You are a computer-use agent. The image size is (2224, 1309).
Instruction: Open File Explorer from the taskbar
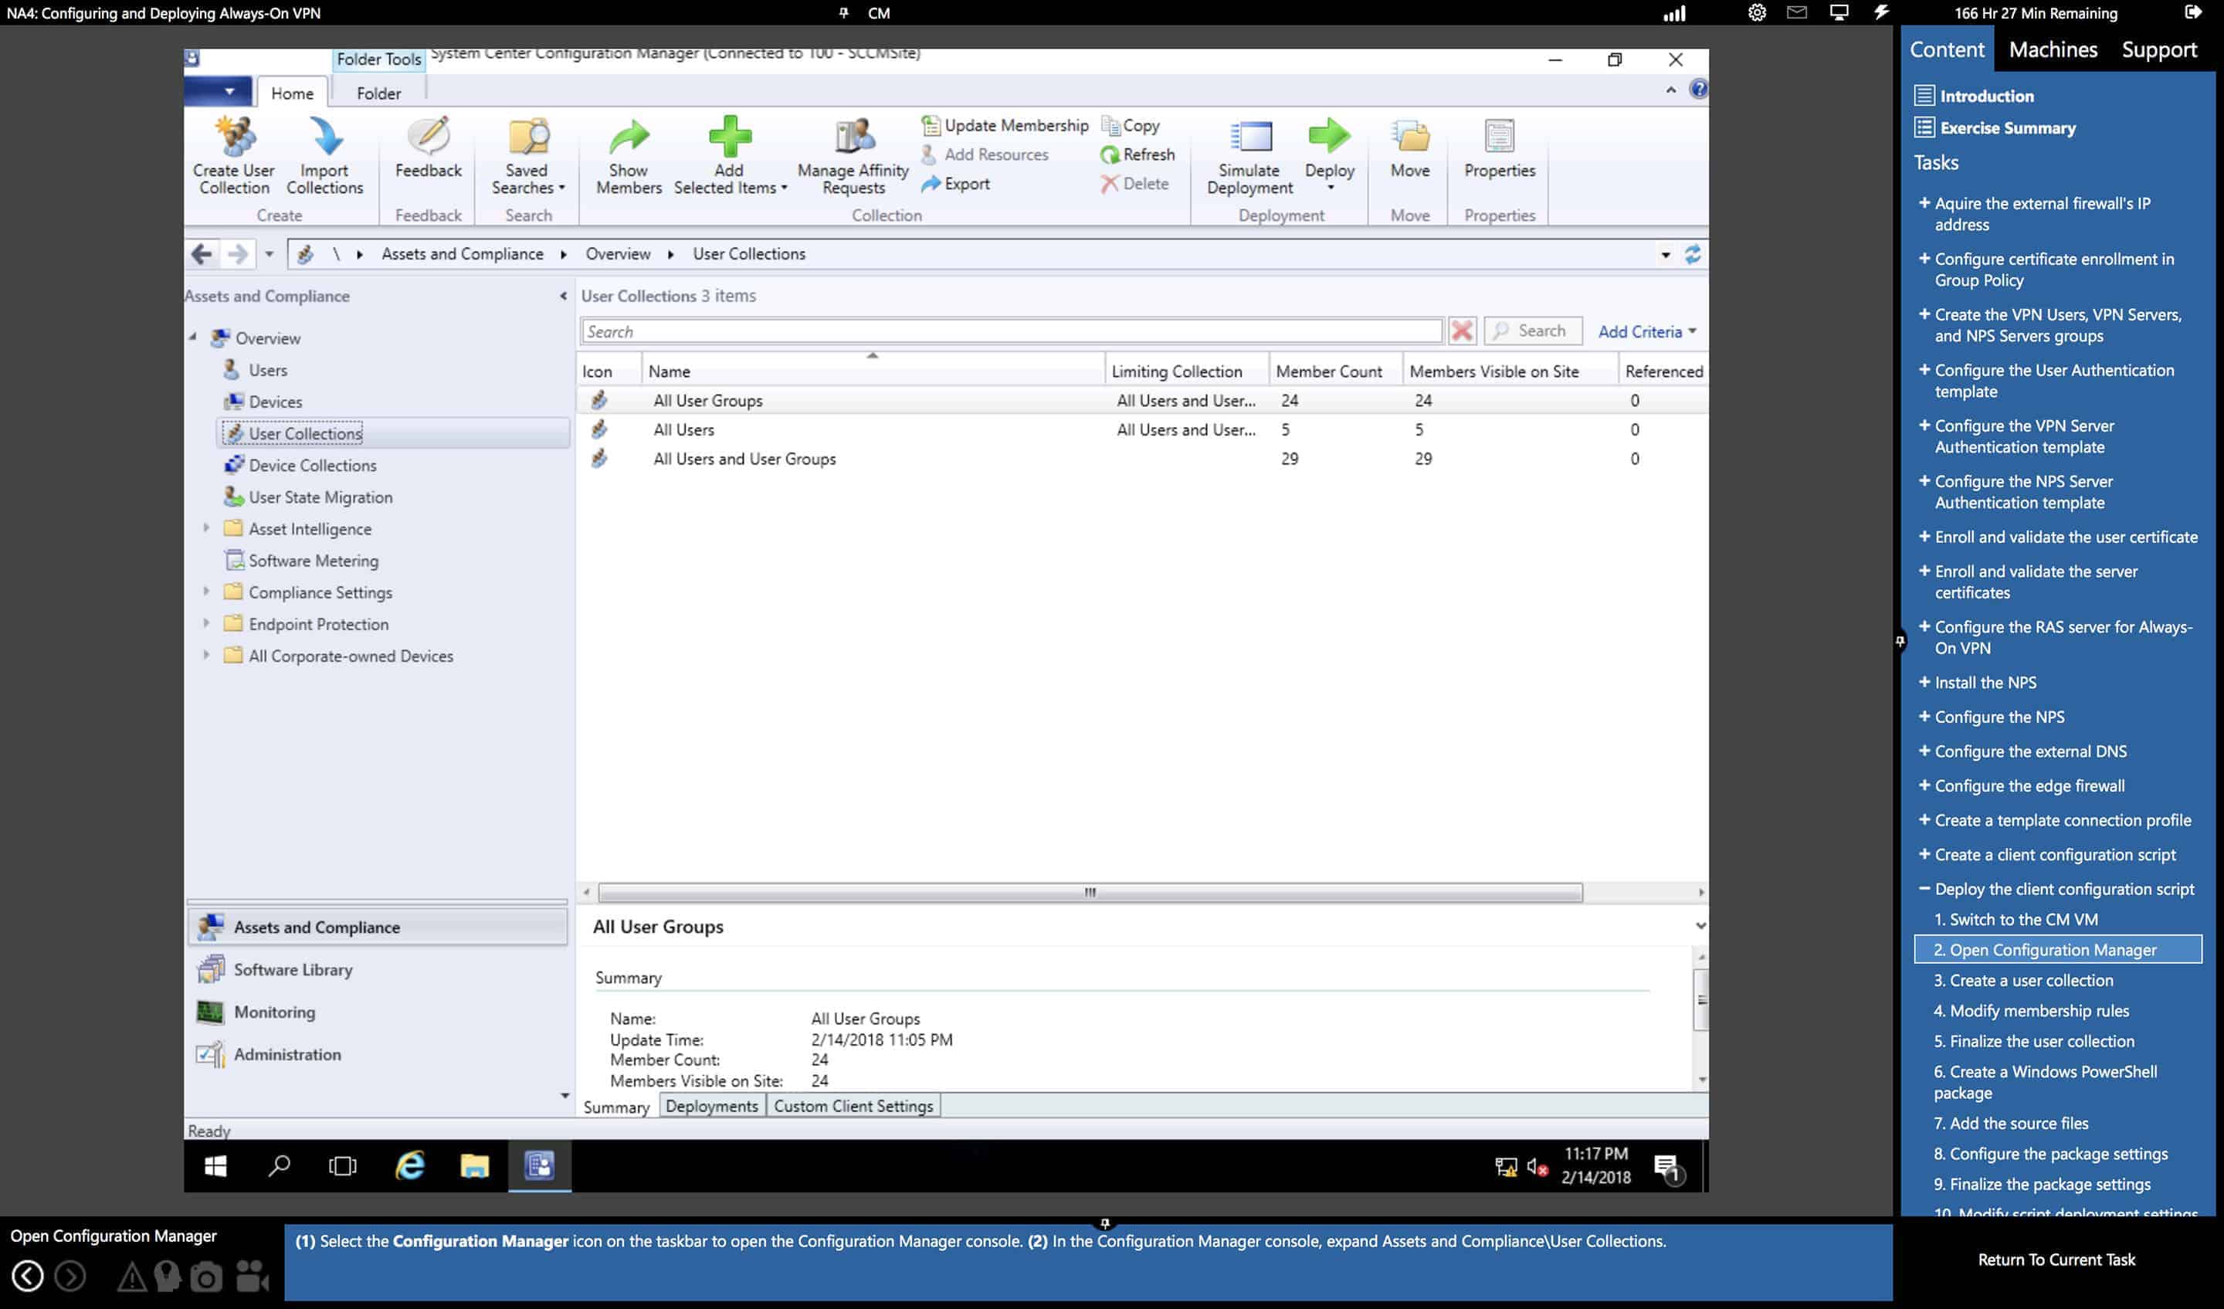click(475, 1166)
